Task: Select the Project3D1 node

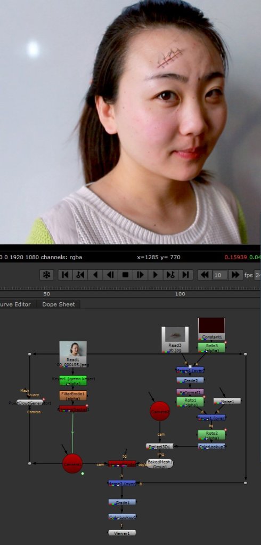Action: (159, 446)
